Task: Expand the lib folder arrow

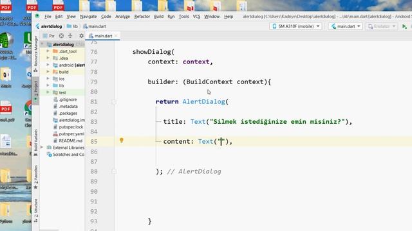Action: pos(48,85)
